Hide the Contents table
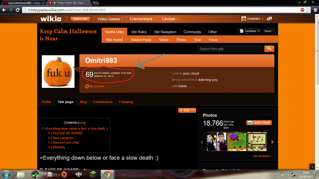The height and width of the screenshot is (179, 319). (x=81, y=123)
